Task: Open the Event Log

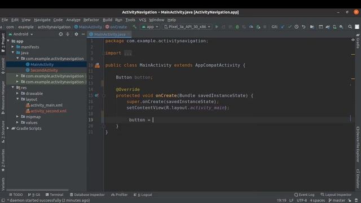Action: coord(304,195)
